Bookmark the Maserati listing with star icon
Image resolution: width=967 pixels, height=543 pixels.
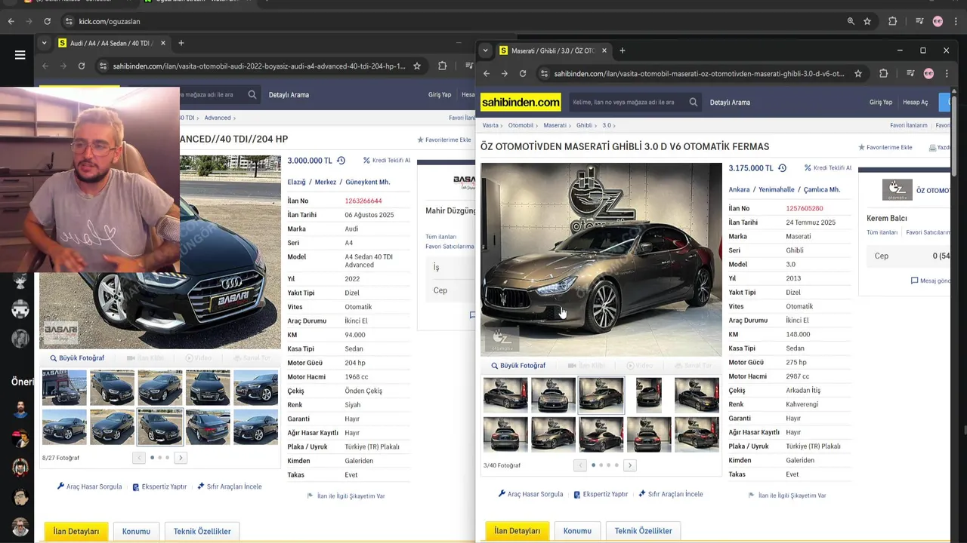(x=858, y=73)
